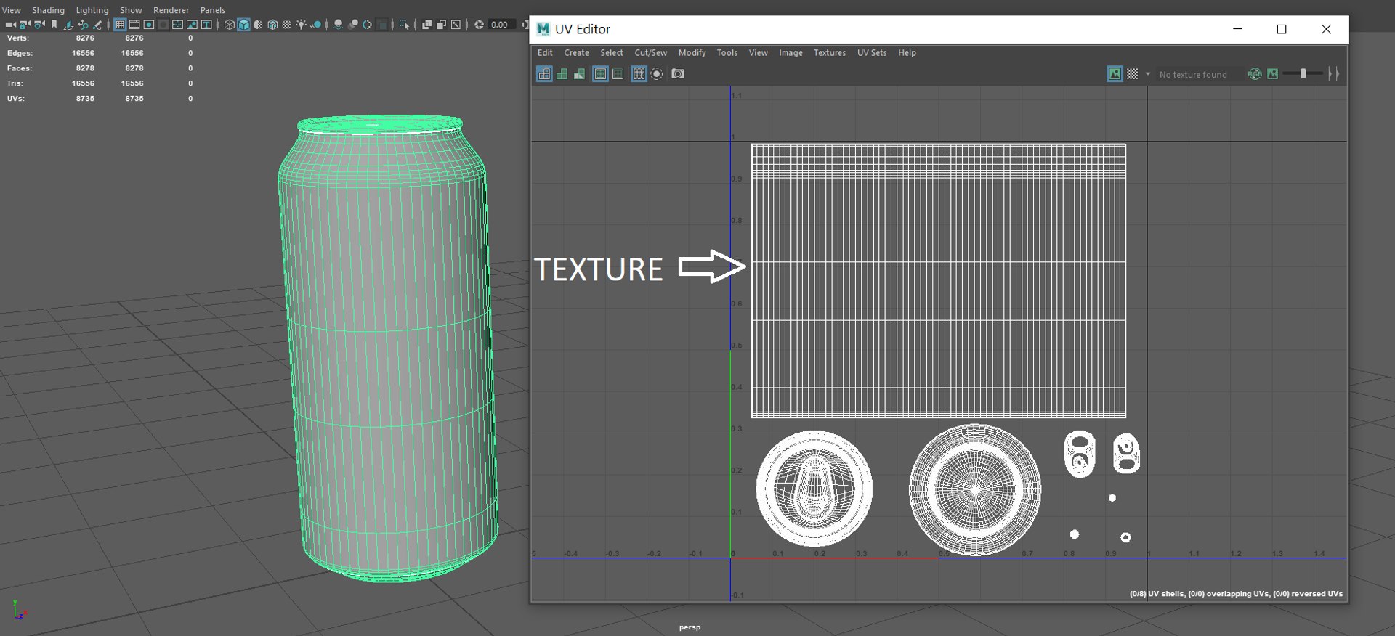Switch the viewport to Smooth Shade All
The image size is (1395, 636).
[x=244, y=25]
